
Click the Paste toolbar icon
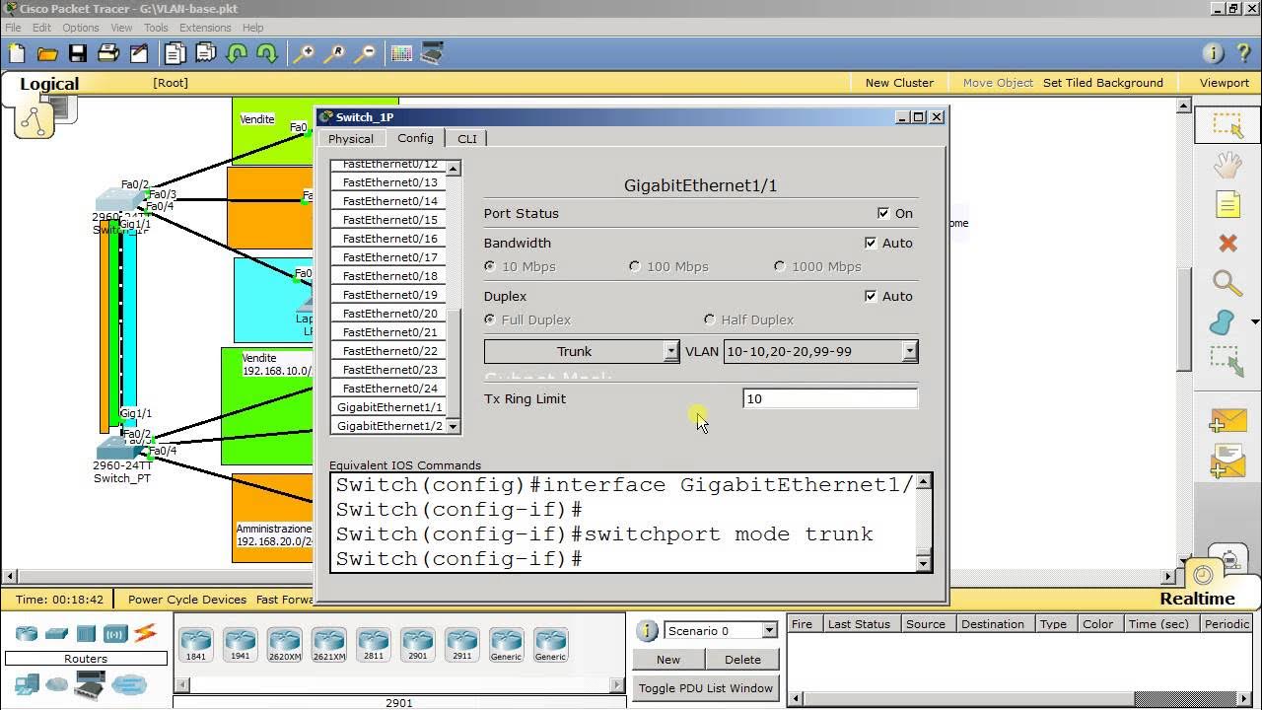point(206,53)
